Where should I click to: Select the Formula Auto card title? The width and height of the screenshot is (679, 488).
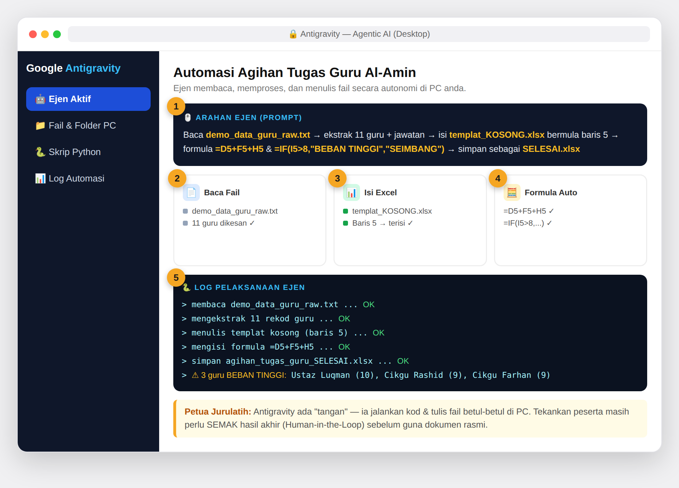tap(551, 192)
